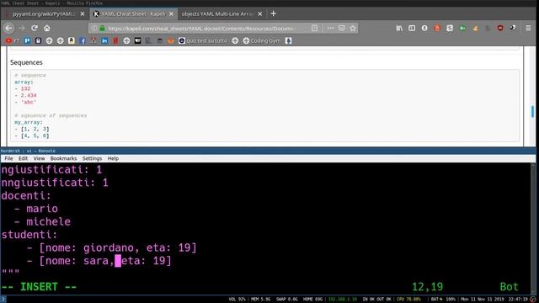Open the Facebook bookmark
This screenshot has width=539, height=303.
(83, 41)
